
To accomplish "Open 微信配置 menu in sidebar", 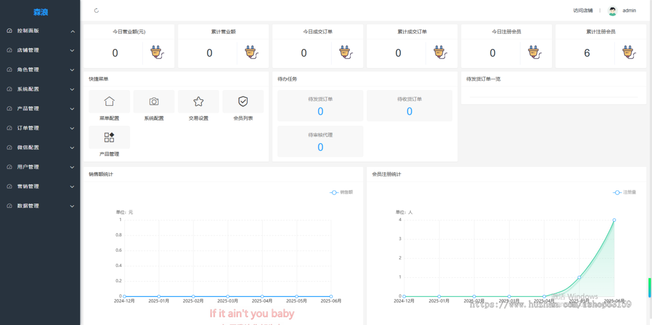I will (40, 148).
